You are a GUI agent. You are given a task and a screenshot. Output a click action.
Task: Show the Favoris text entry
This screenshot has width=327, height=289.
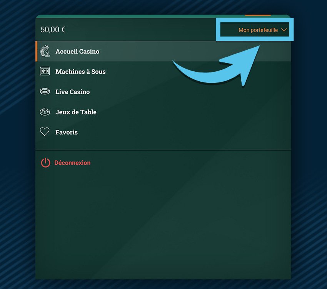[x=67, y=132]
